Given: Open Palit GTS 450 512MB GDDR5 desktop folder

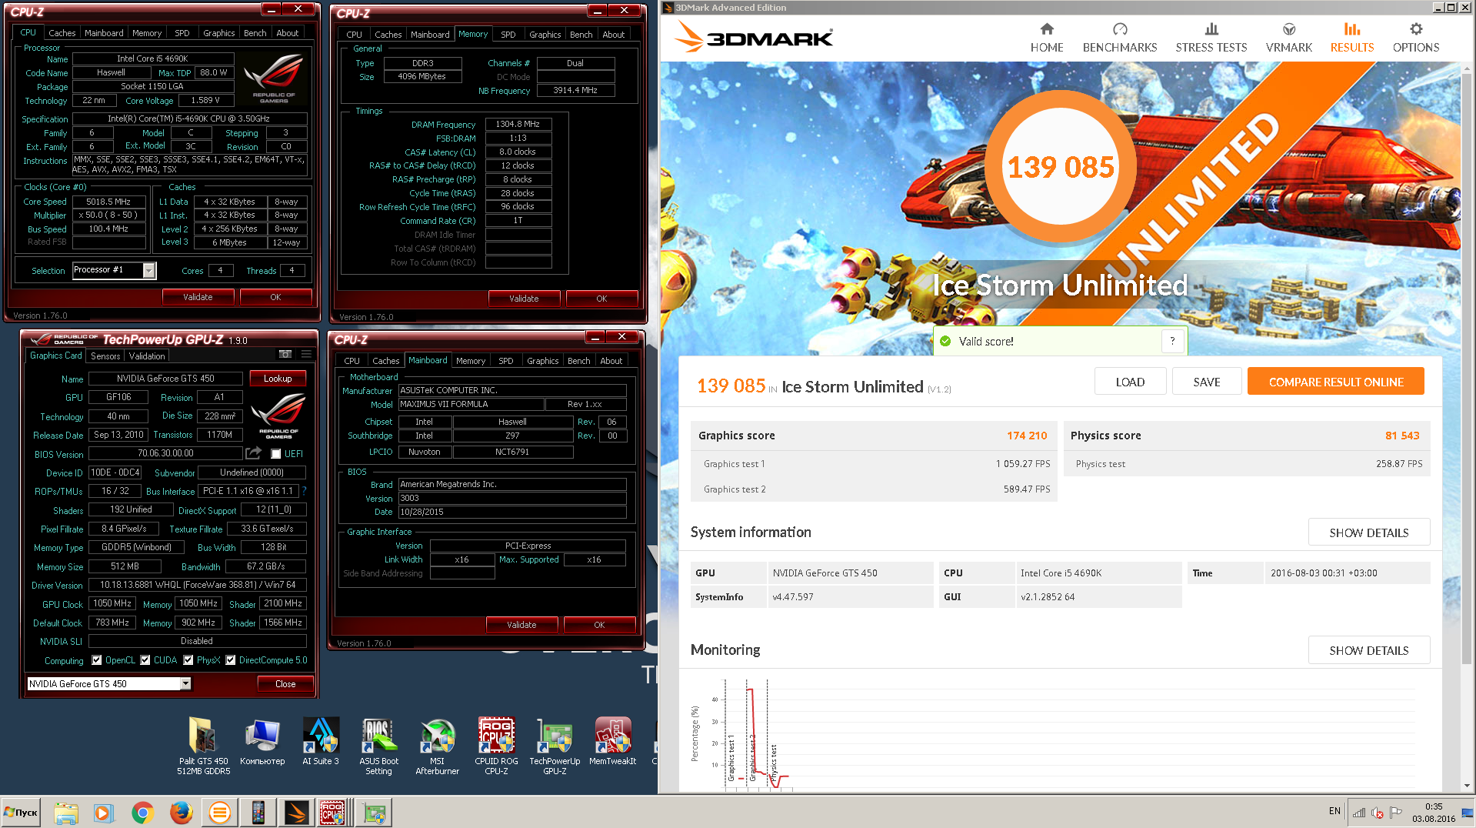Looking at the screenshot, I should pos(203,745).
